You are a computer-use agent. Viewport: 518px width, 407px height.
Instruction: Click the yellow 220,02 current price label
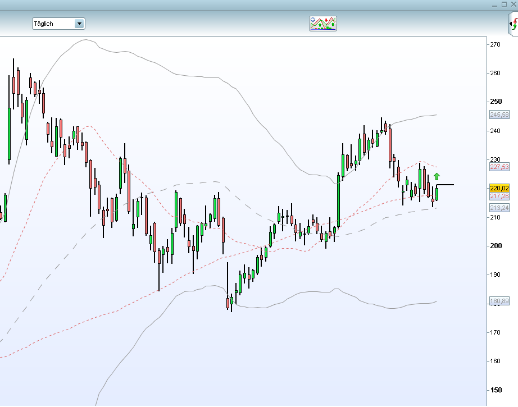(499, 188)
